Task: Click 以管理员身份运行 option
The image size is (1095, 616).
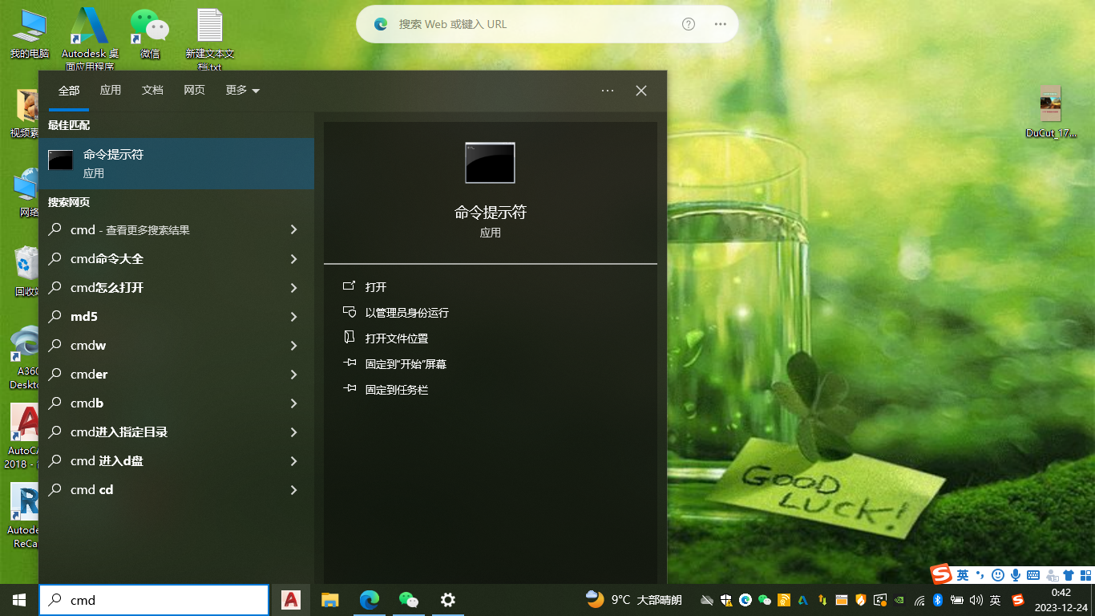Action: (406, 313)
